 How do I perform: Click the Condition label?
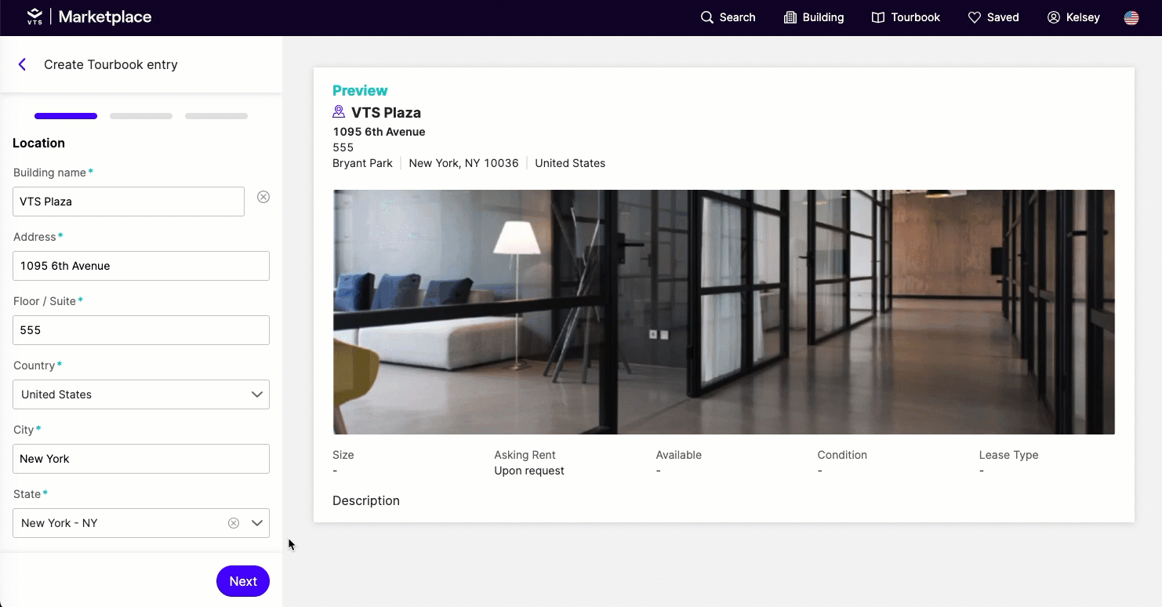[x=842, y=455]
